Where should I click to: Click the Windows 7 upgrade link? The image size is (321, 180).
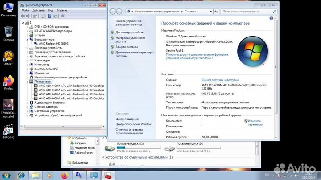pyautogui.click(x=197, y=57)
